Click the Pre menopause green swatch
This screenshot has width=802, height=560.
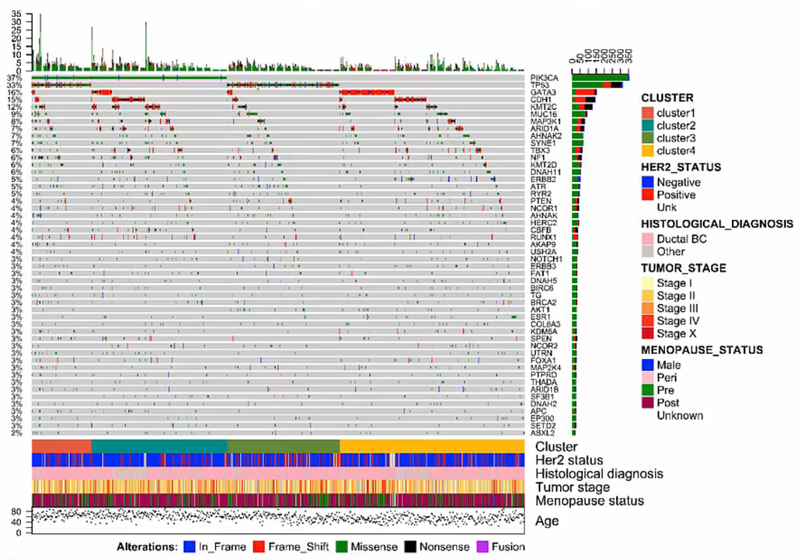(647, 390)
